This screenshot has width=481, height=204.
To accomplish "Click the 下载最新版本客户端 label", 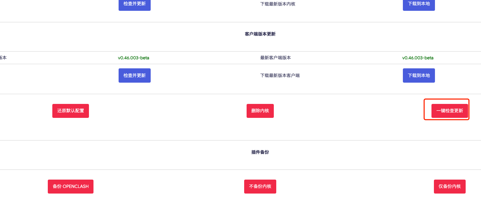I will click(280, 75).
